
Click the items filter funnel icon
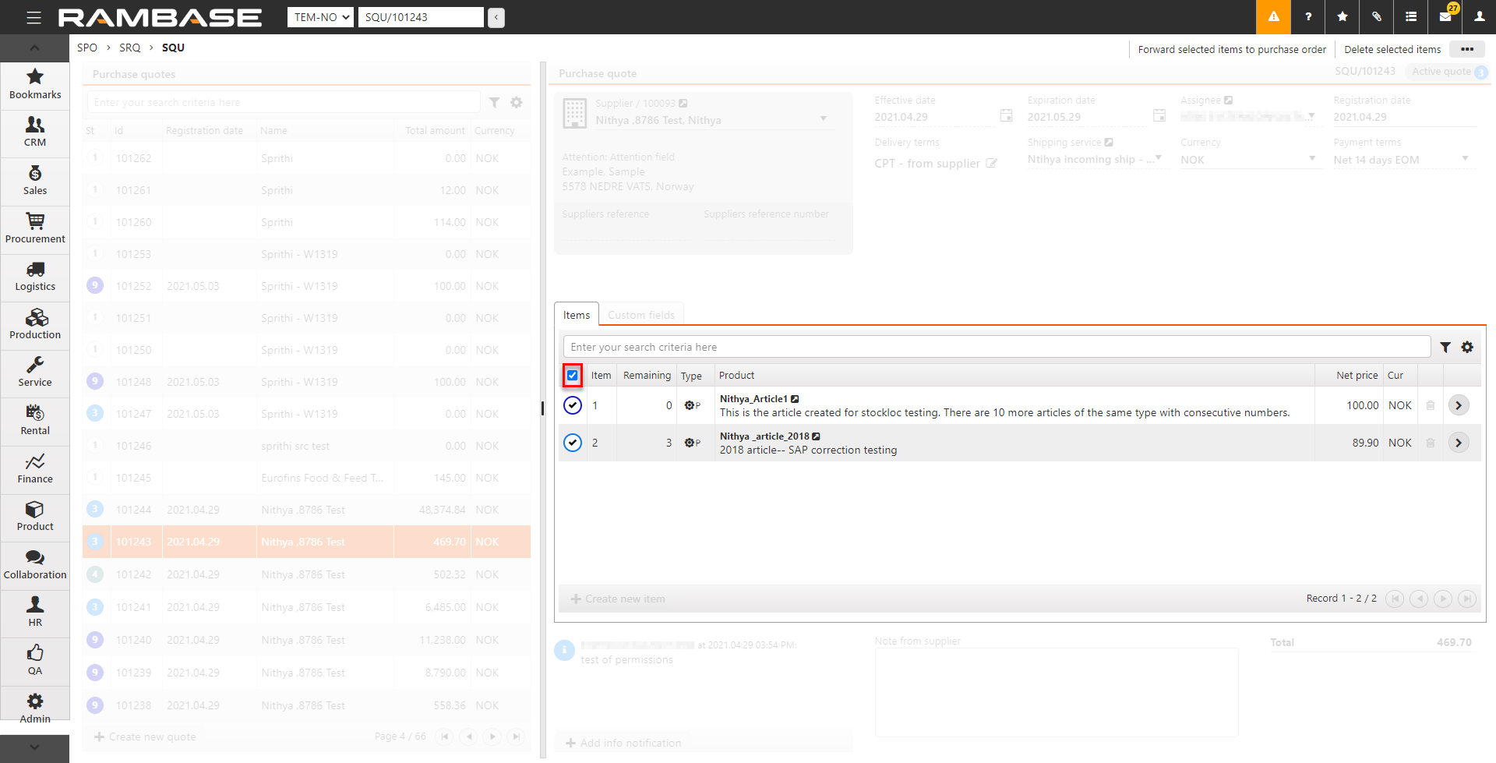[x=1445, y=348]
